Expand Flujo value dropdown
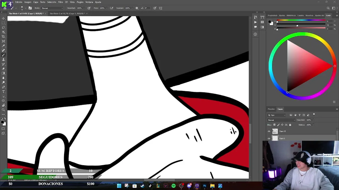Screen dimensions: 339x190 click(x=107, y=8)
